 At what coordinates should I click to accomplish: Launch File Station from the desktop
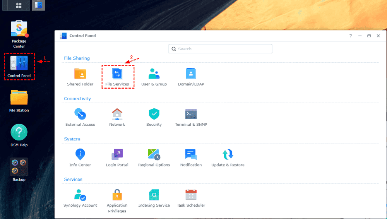tap(19, 101)
